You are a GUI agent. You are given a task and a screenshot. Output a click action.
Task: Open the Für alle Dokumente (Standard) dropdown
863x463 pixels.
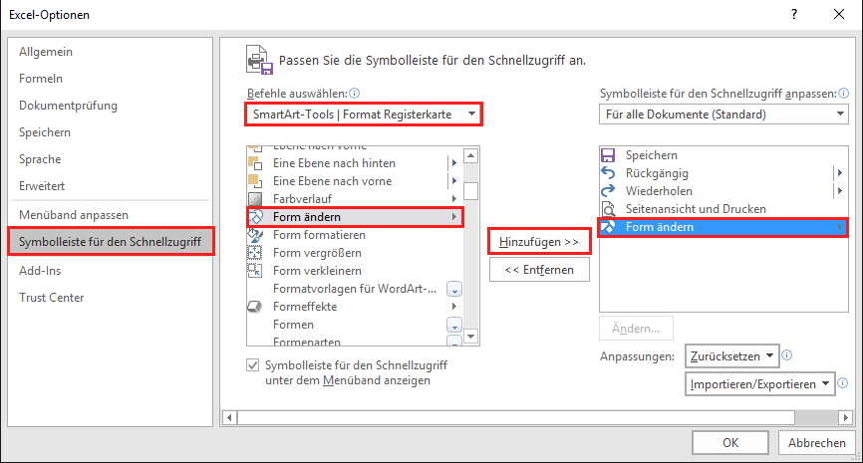(x=723, y=115)
